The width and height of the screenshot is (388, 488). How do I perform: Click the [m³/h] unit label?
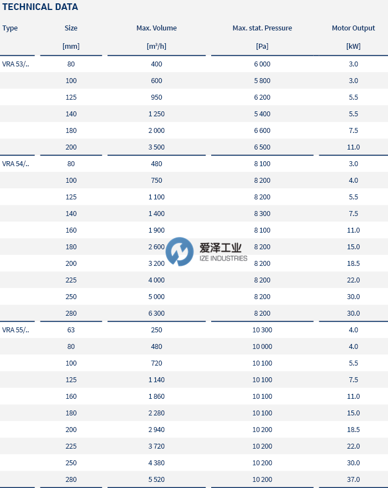coord(156,47)
